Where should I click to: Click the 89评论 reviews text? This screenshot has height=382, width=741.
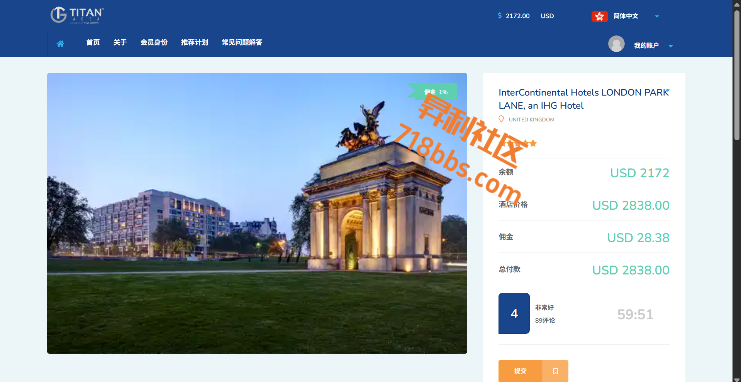(x=545, y=320)
